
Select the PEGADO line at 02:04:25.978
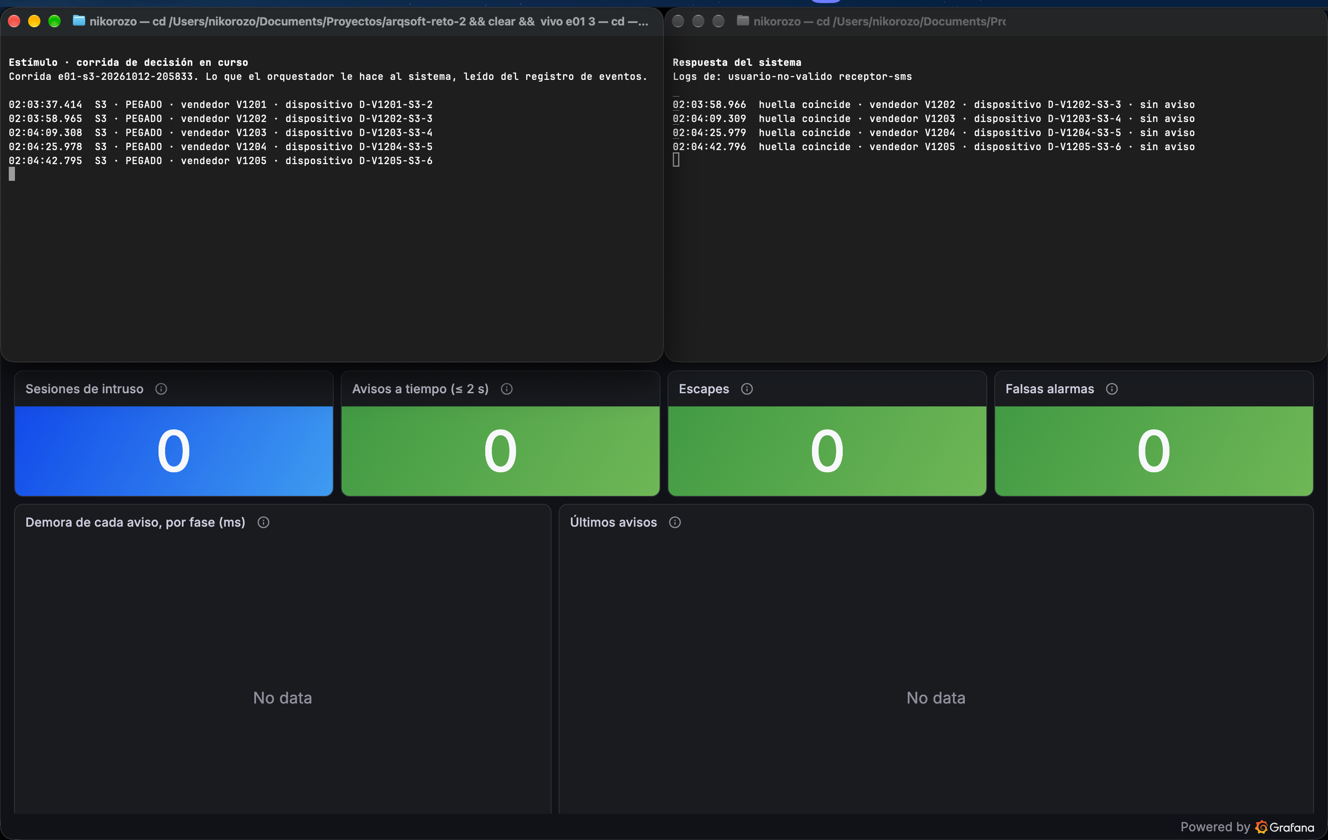click(x=220, y=147)
